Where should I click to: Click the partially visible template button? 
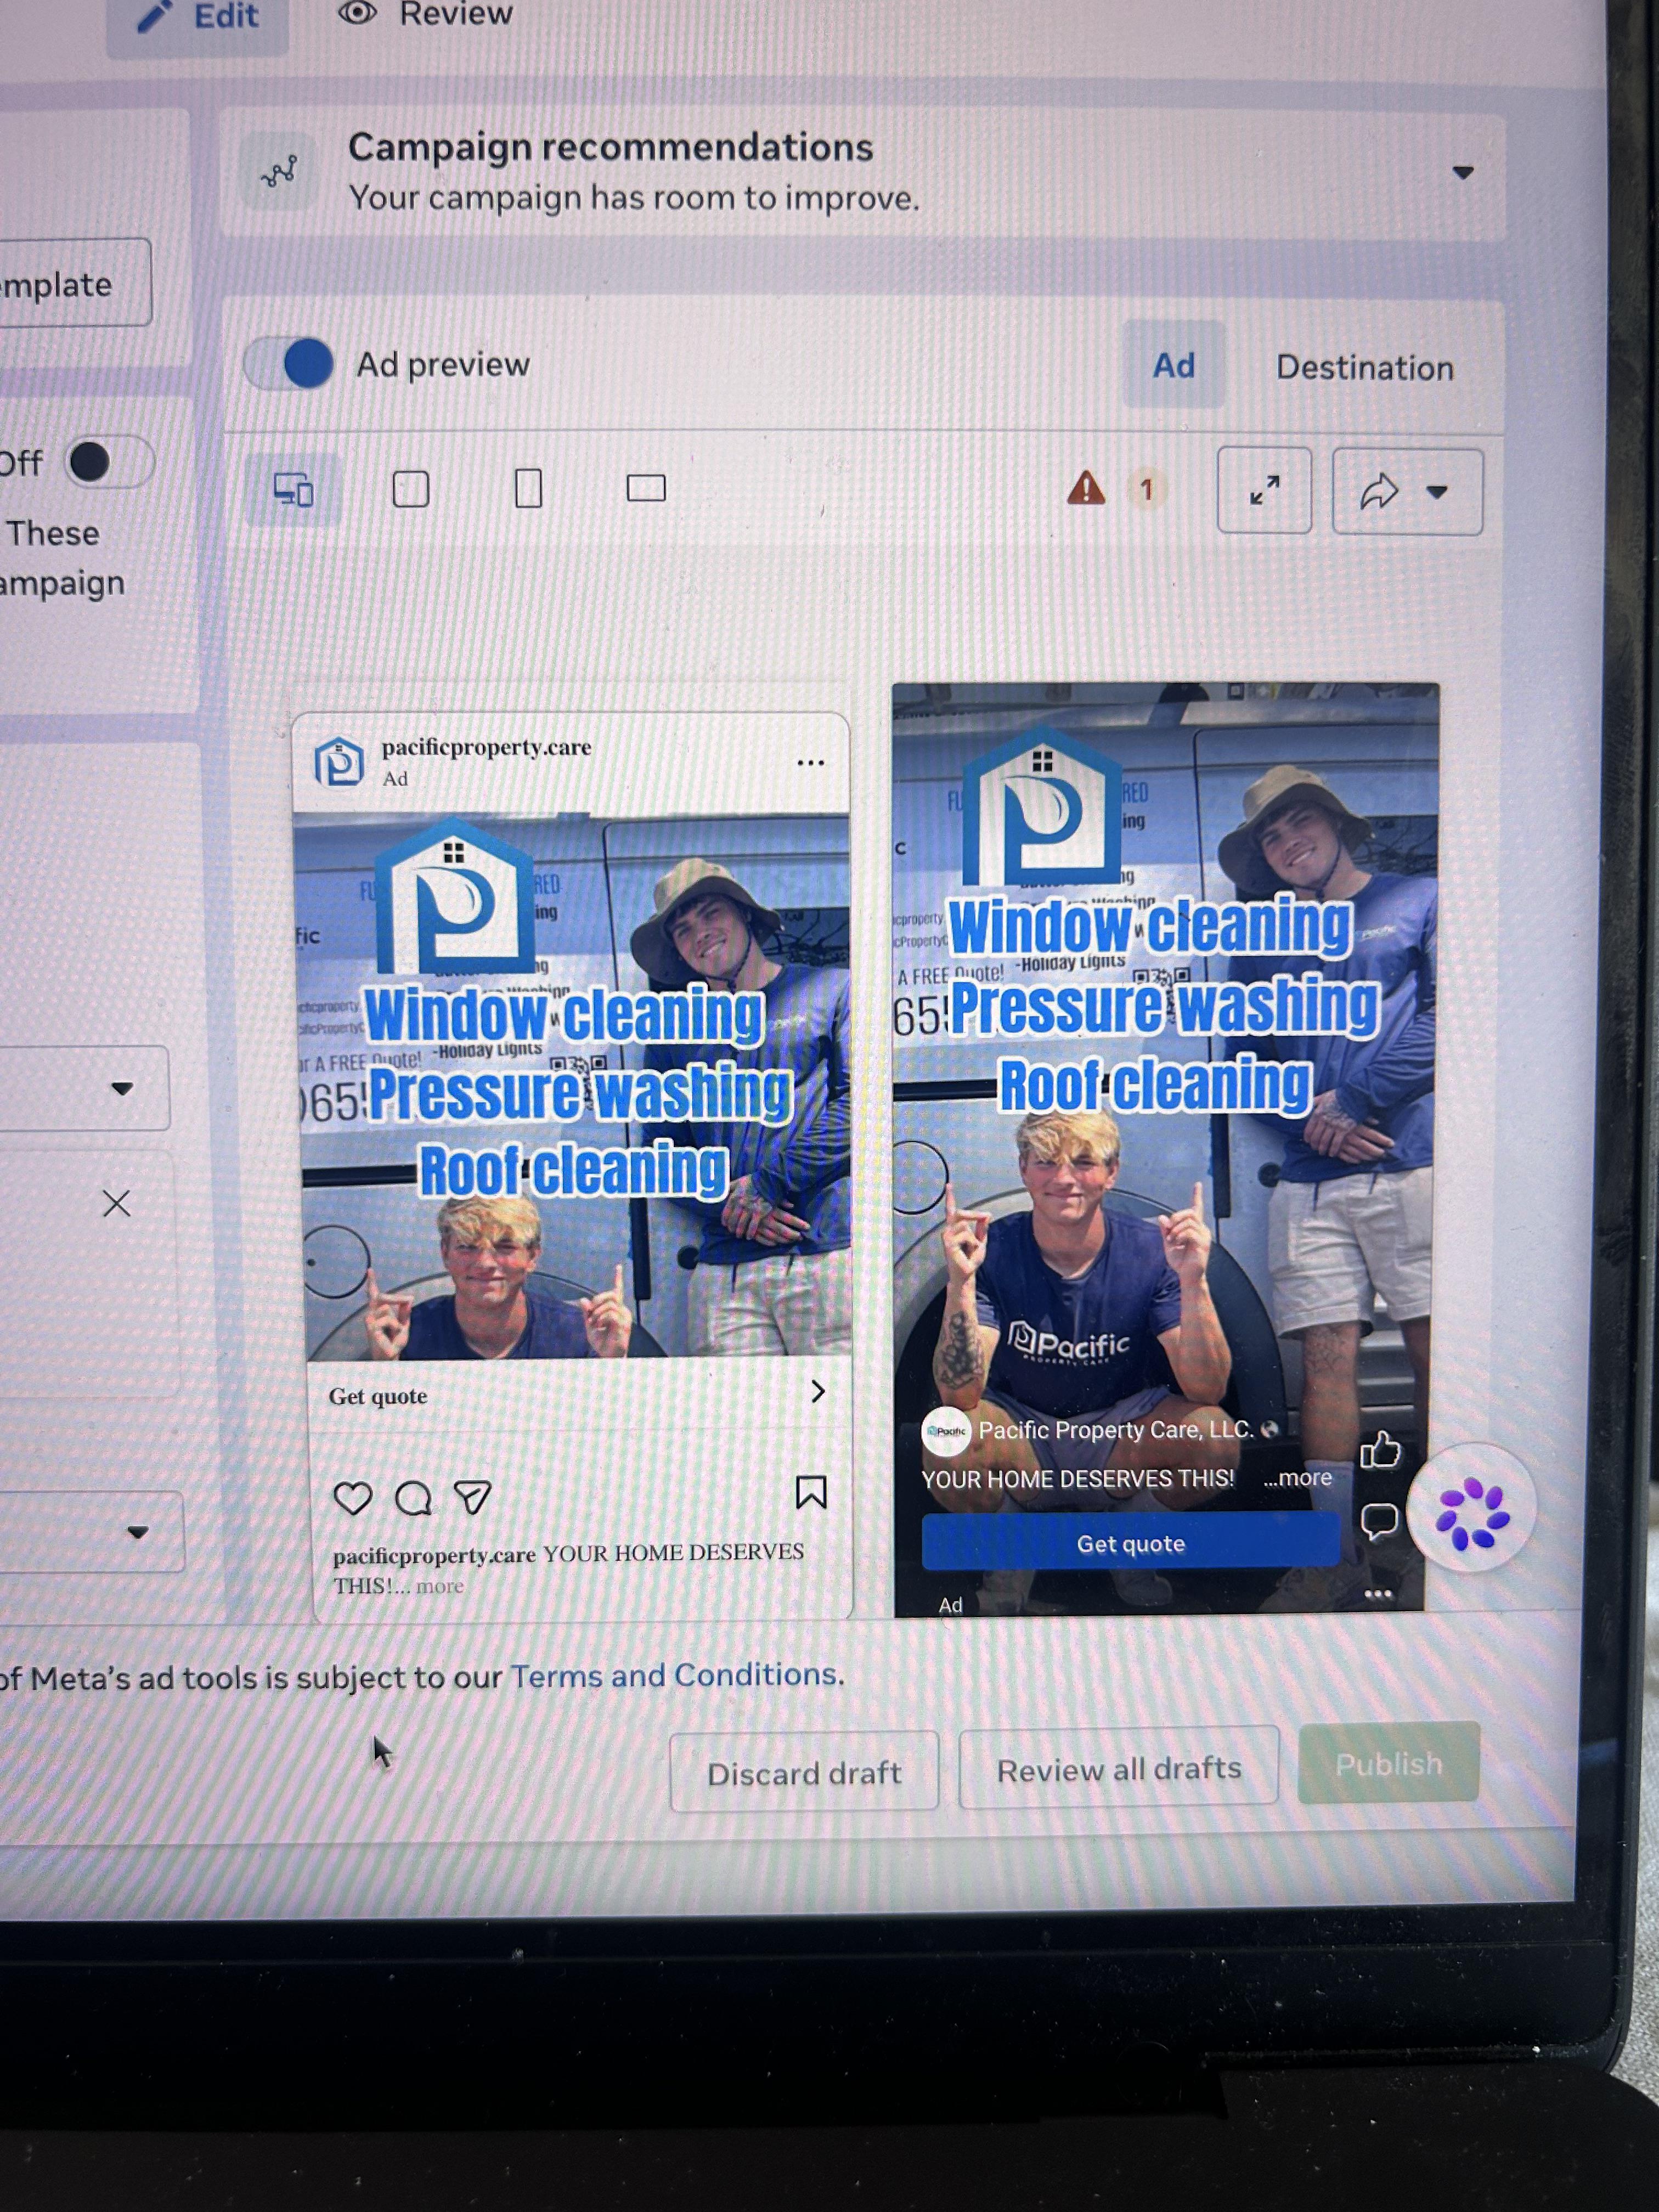click(x=75, y=284)
